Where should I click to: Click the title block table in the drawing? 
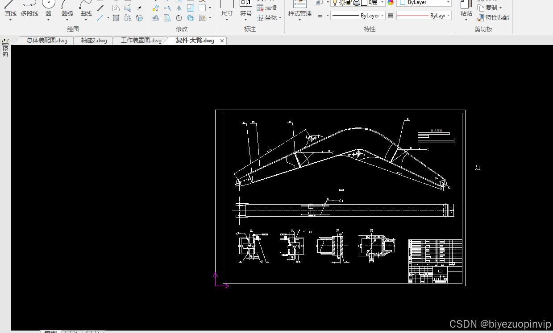[435, 261]
